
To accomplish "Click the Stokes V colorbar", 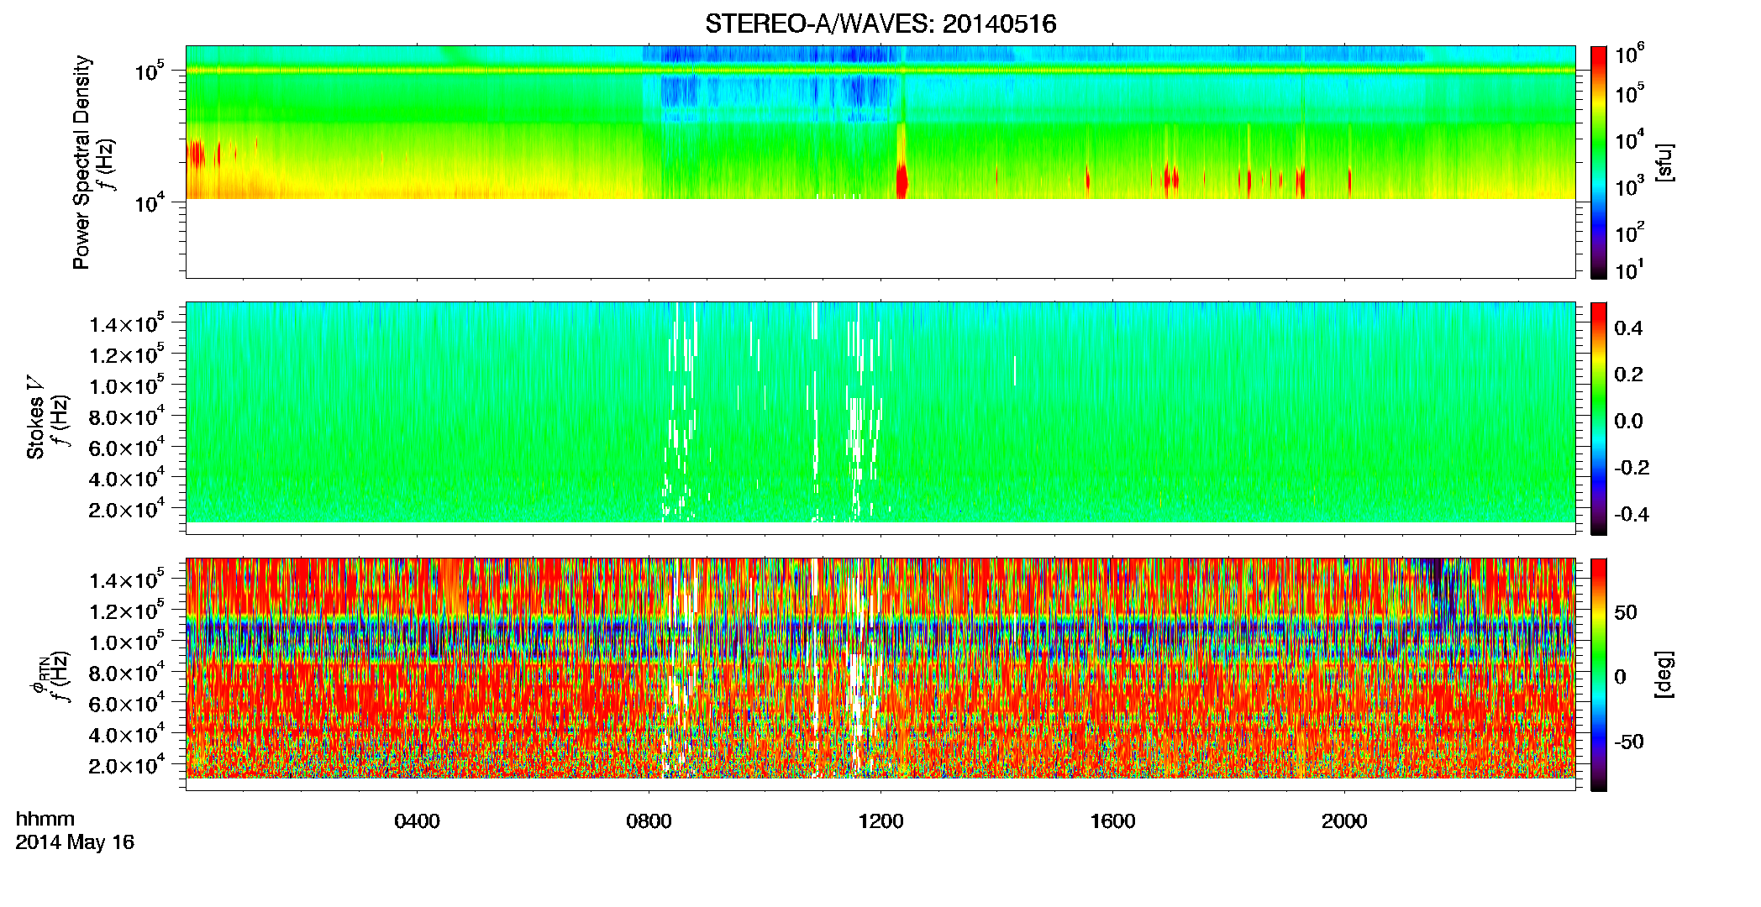I will 1599,418.
